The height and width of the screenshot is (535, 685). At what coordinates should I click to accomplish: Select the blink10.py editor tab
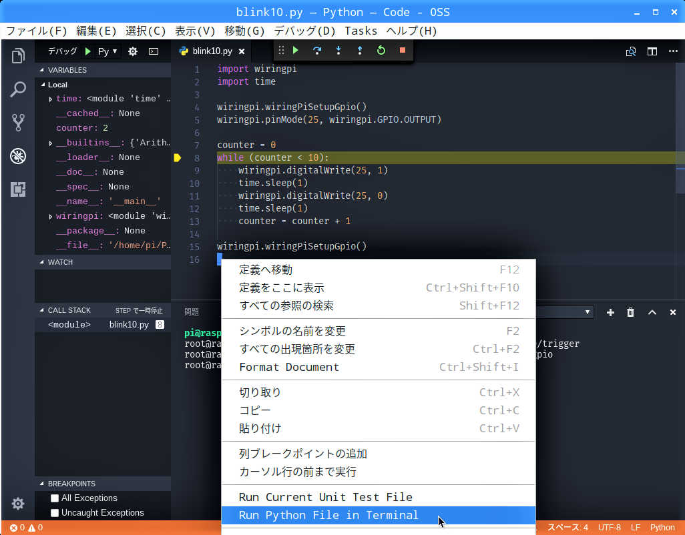coord(212,51)
